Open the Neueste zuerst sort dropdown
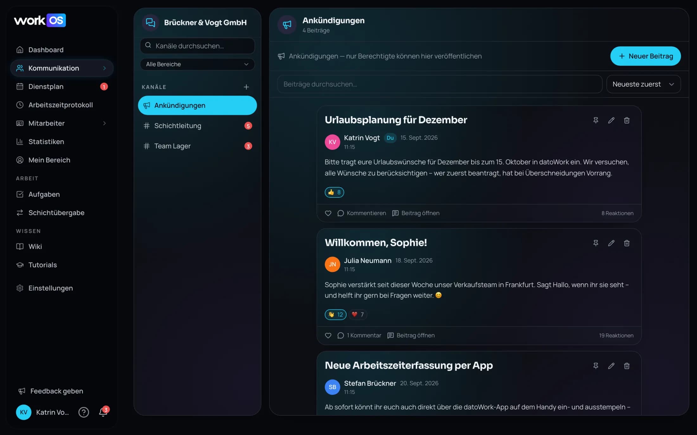697x435 pixels. (x=643, y=84)
